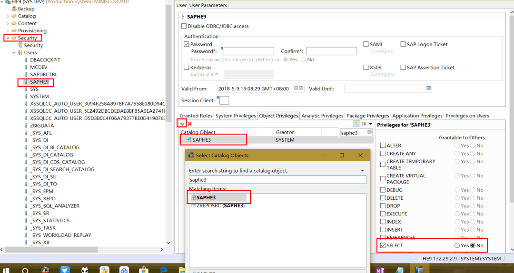514x273 pixels.
Task: Click the sort icon beside the filter funnel
Action: click(364, 124)
